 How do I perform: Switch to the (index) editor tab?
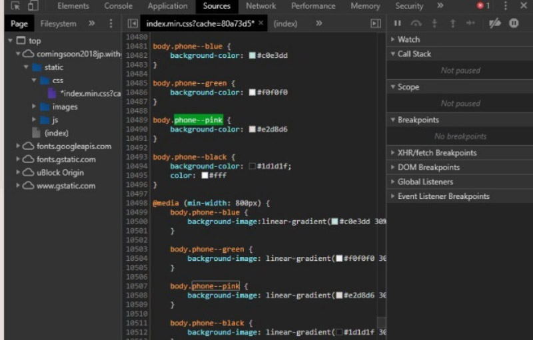[285, 24]
